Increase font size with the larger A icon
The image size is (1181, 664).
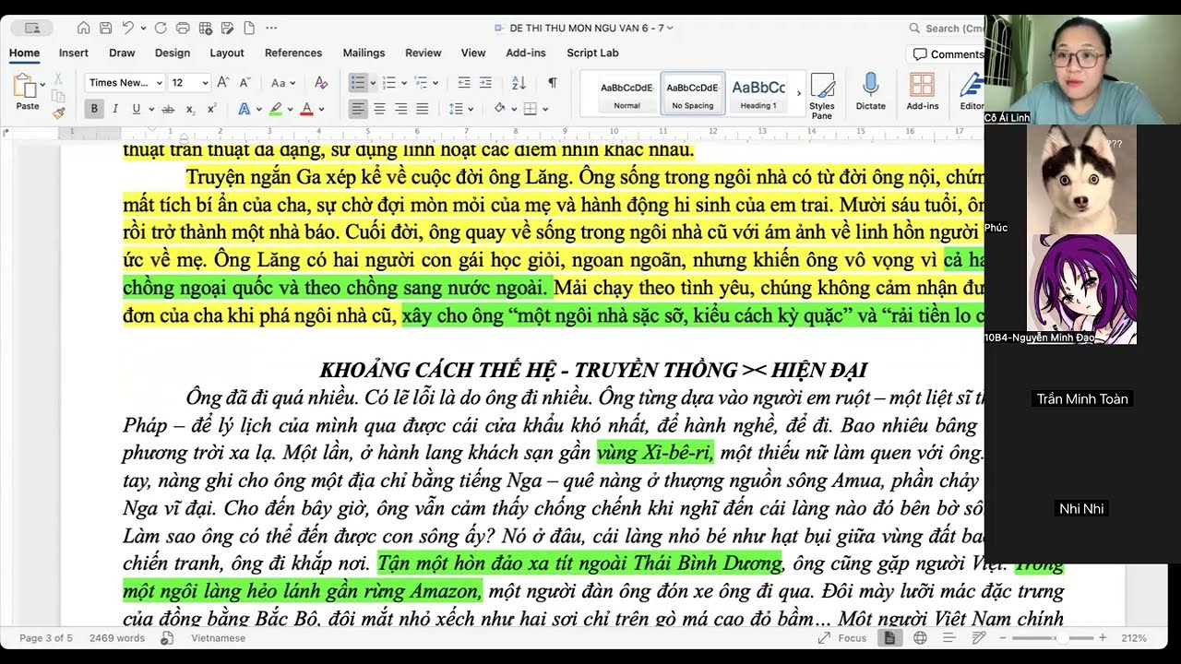(223, 82)
